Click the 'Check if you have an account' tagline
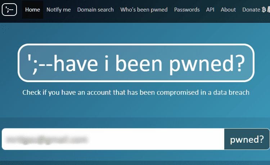This screenshot has width=270, height=165. [136, 93]
